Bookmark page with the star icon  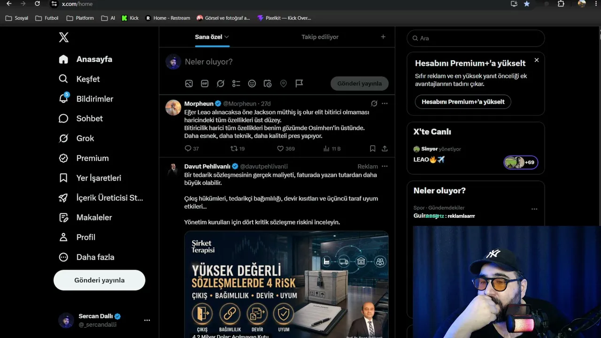pyautogui.click(x=527, y=4)
